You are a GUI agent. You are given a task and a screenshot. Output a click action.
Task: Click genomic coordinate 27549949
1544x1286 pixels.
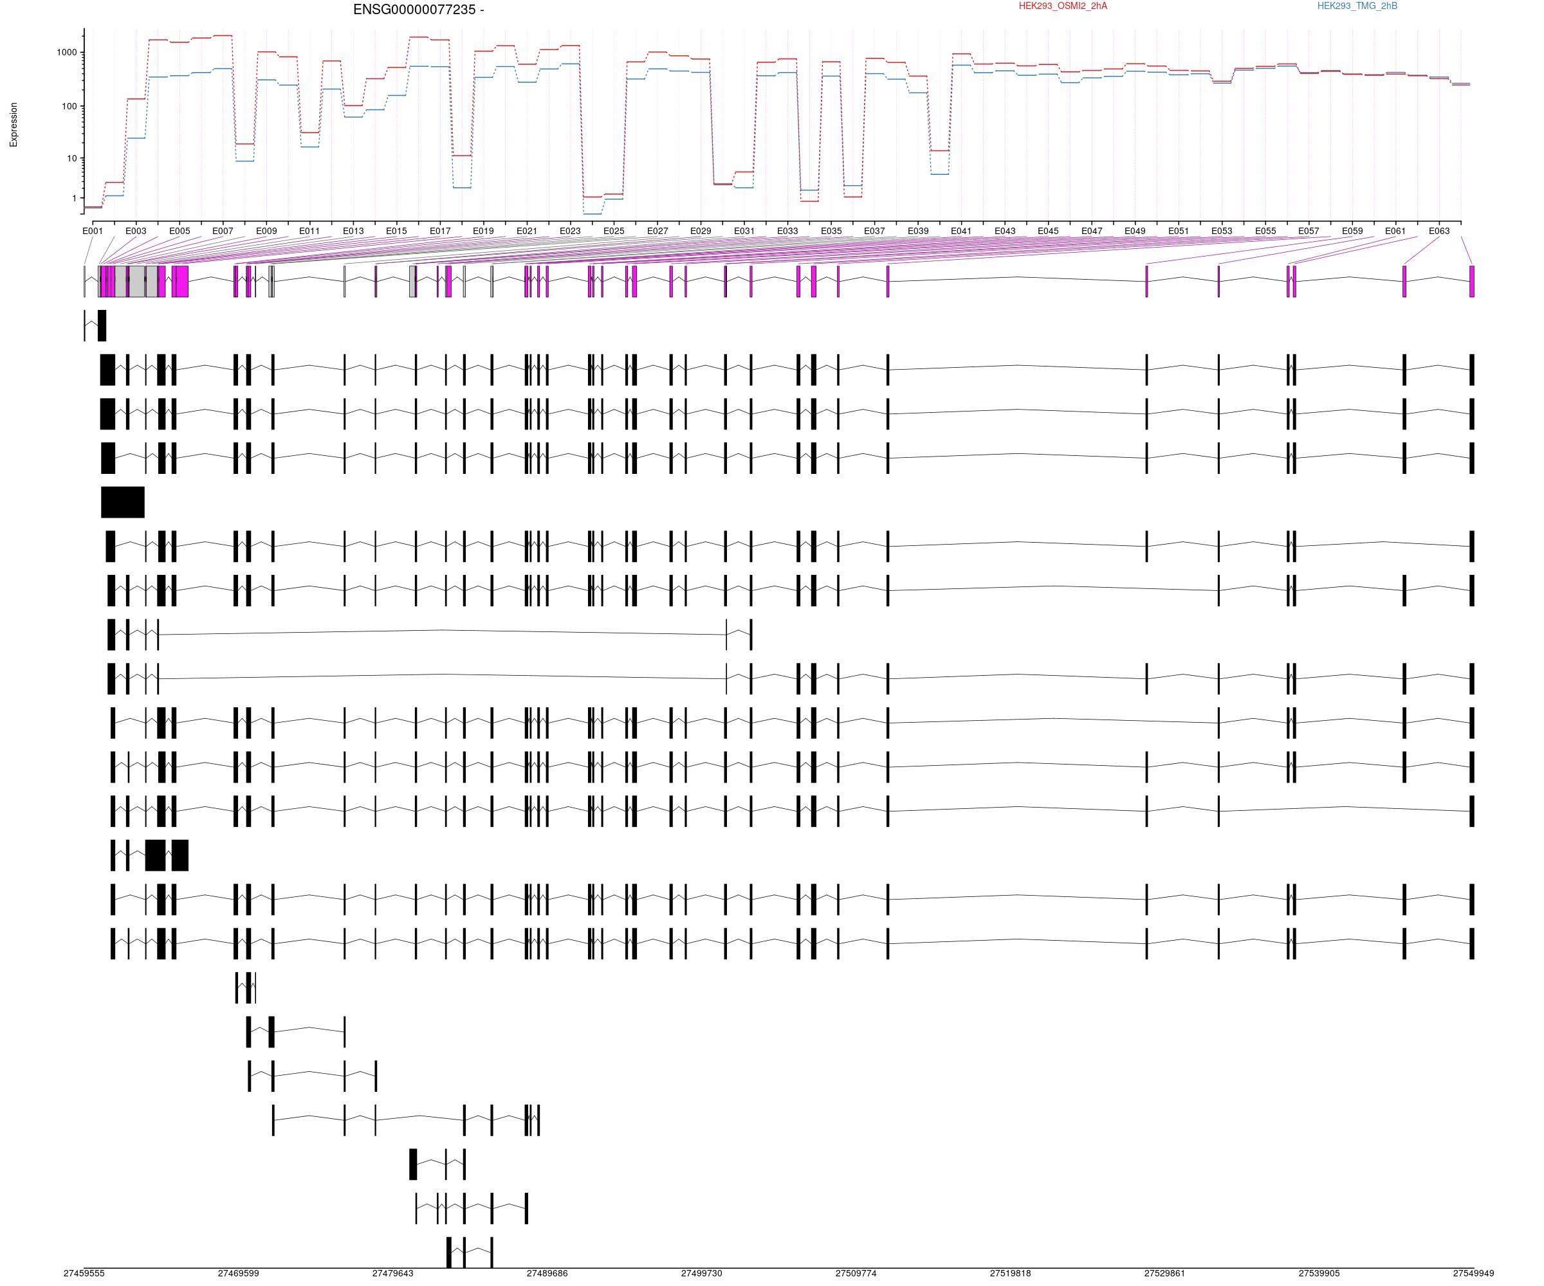coord(1473,1274)
